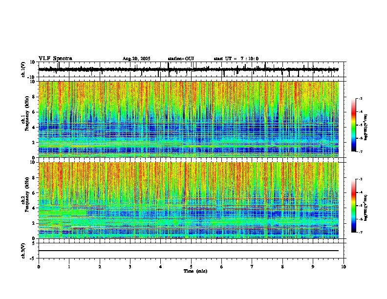Click the "5" tick of ch.3(V) axis
The image size is (387, 299).
click(x=34, y=243)
